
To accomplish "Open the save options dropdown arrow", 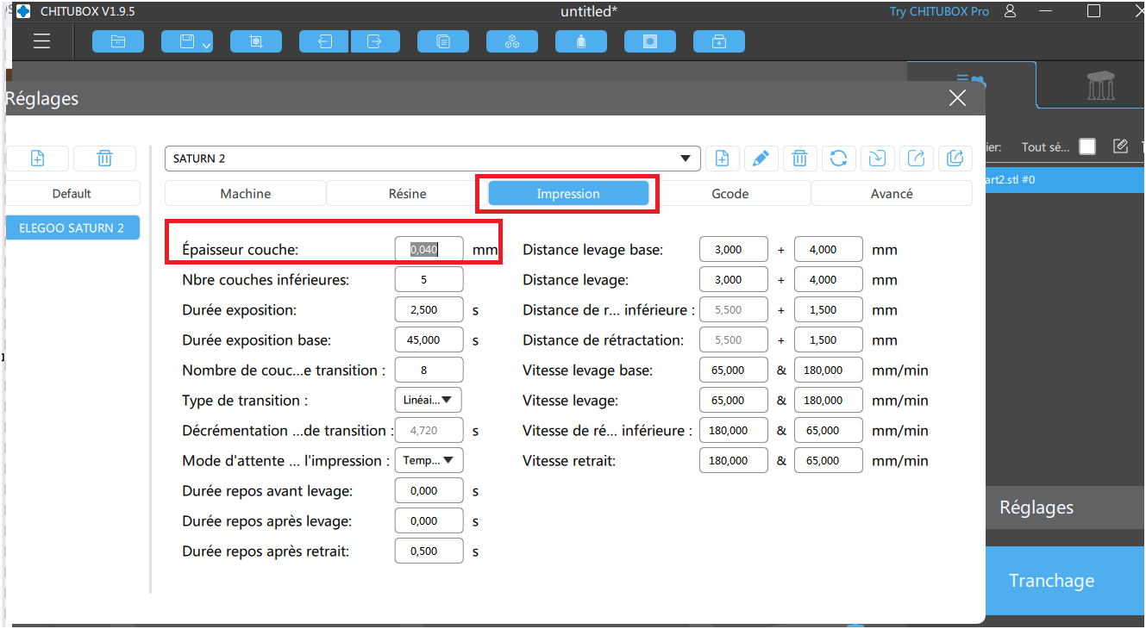I will tap(206, 45).
